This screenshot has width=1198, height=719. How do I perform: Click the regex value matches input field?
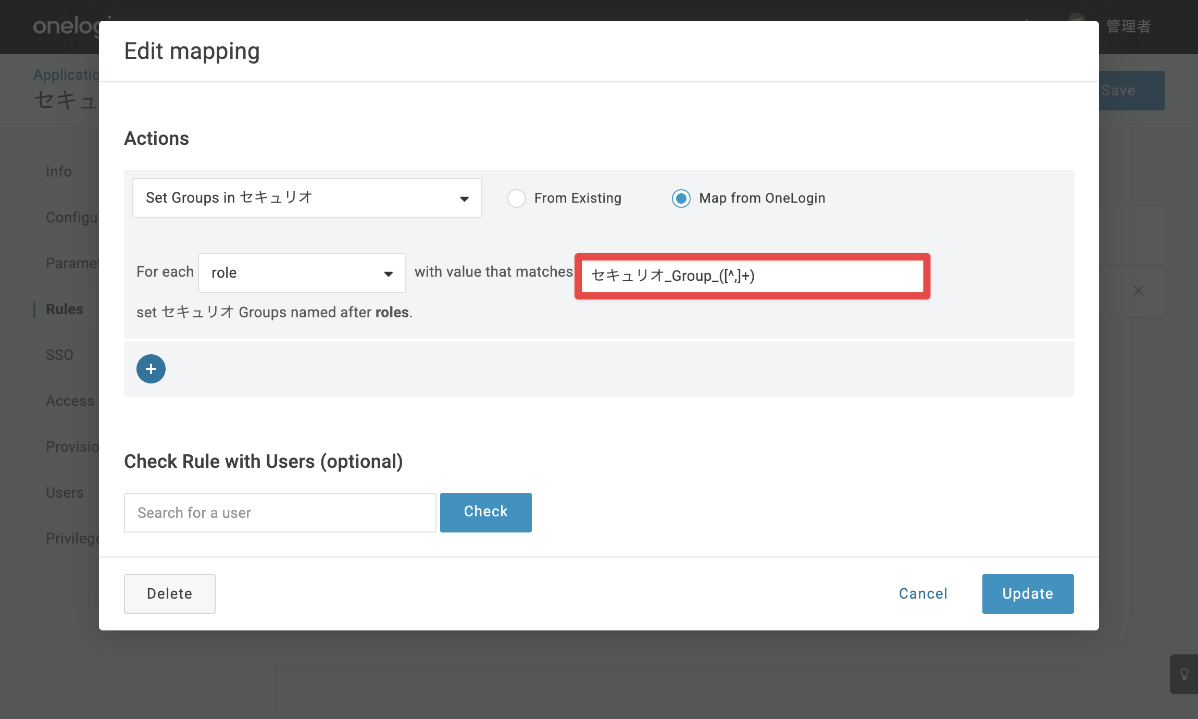click(x=752, y=276)
